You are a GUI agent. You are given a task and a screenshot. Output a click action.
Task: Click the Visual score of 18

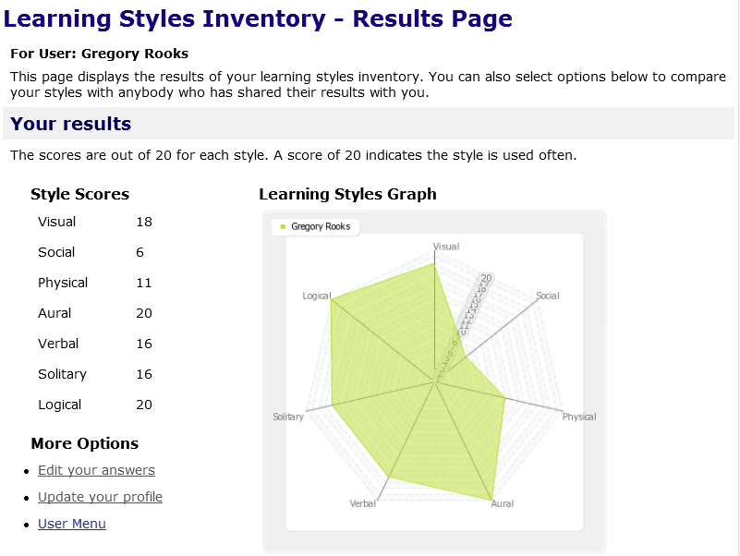click(144, 222)
